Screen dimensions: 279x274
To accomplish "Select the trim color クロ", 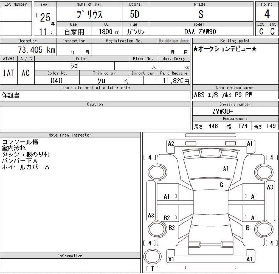I will click(x=101, y=80).
